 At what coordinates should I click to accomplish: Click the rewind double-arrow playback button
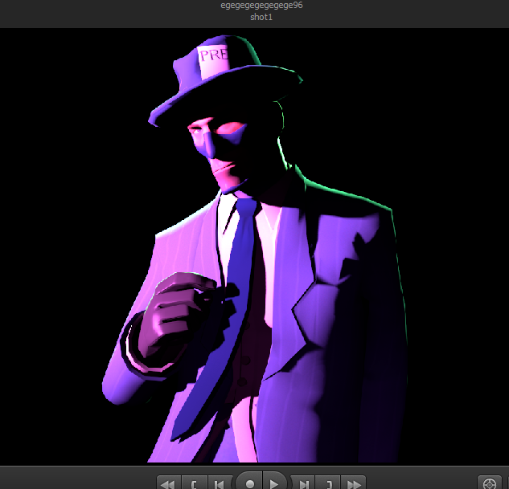click(x=169, y=483)
